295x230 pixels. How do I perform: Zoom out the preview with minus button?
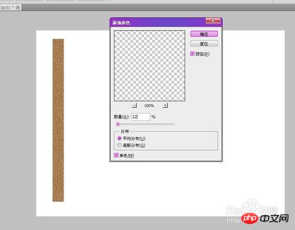coord(134,106)
